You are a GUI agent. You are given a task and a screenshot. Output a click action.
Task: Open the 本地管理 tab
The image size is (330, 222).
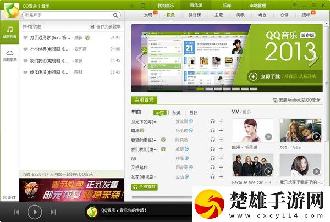click(x=257, y=5)
